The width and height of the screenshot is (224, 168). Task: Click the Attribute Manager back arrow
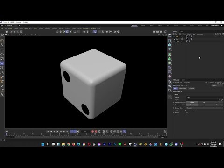(x=206, y=83)
